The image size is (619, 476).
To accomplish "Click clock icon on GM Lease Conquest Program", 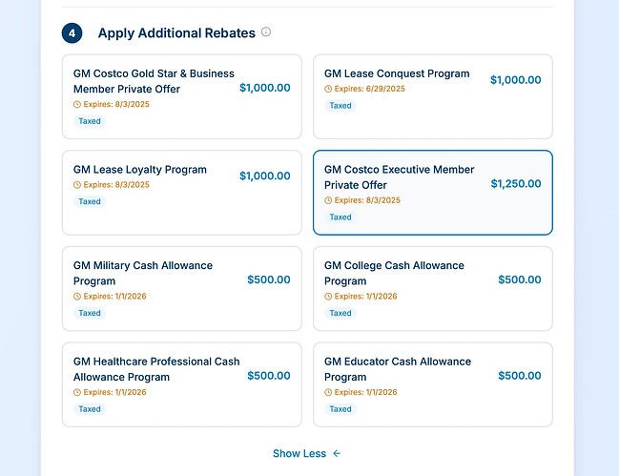I will point(328,89).
